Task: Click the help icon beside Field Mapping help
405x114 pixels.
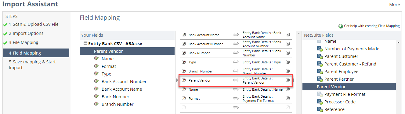Action: click(x=341, y=26)
